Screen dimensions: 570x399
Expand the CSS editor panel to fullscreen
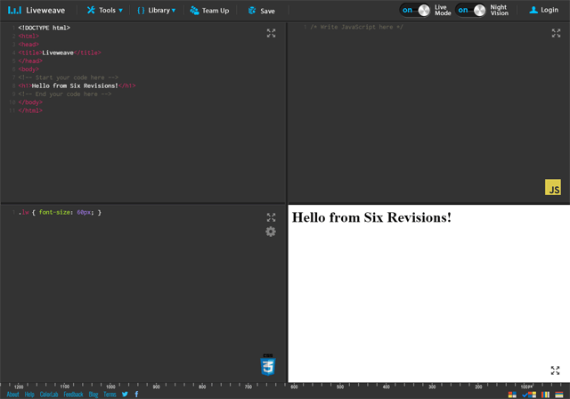tap(271, 217)
